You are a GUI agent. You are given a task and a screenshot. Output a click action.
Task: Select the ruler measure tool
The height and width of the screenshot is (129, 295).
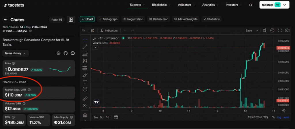tap(85, 99)
